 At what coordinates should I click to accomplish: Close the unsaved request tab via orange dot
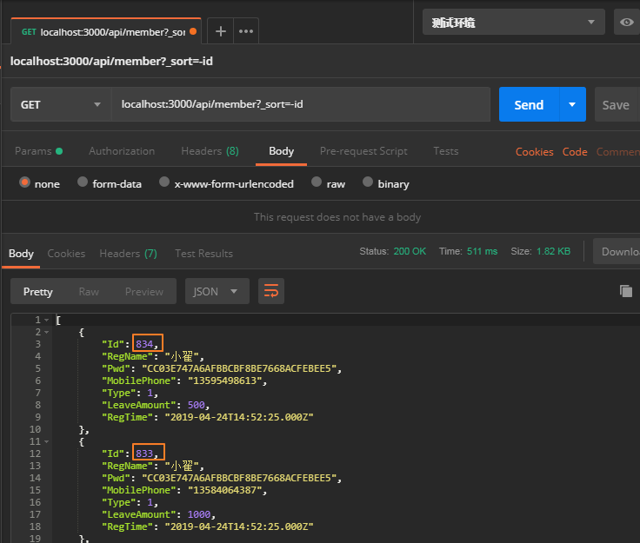193,31
